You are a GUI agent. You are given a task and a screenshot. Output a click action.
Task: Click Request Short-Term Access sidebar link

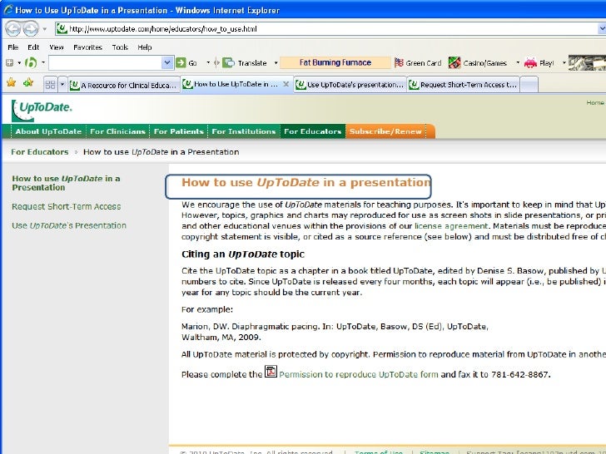(66, 206)
